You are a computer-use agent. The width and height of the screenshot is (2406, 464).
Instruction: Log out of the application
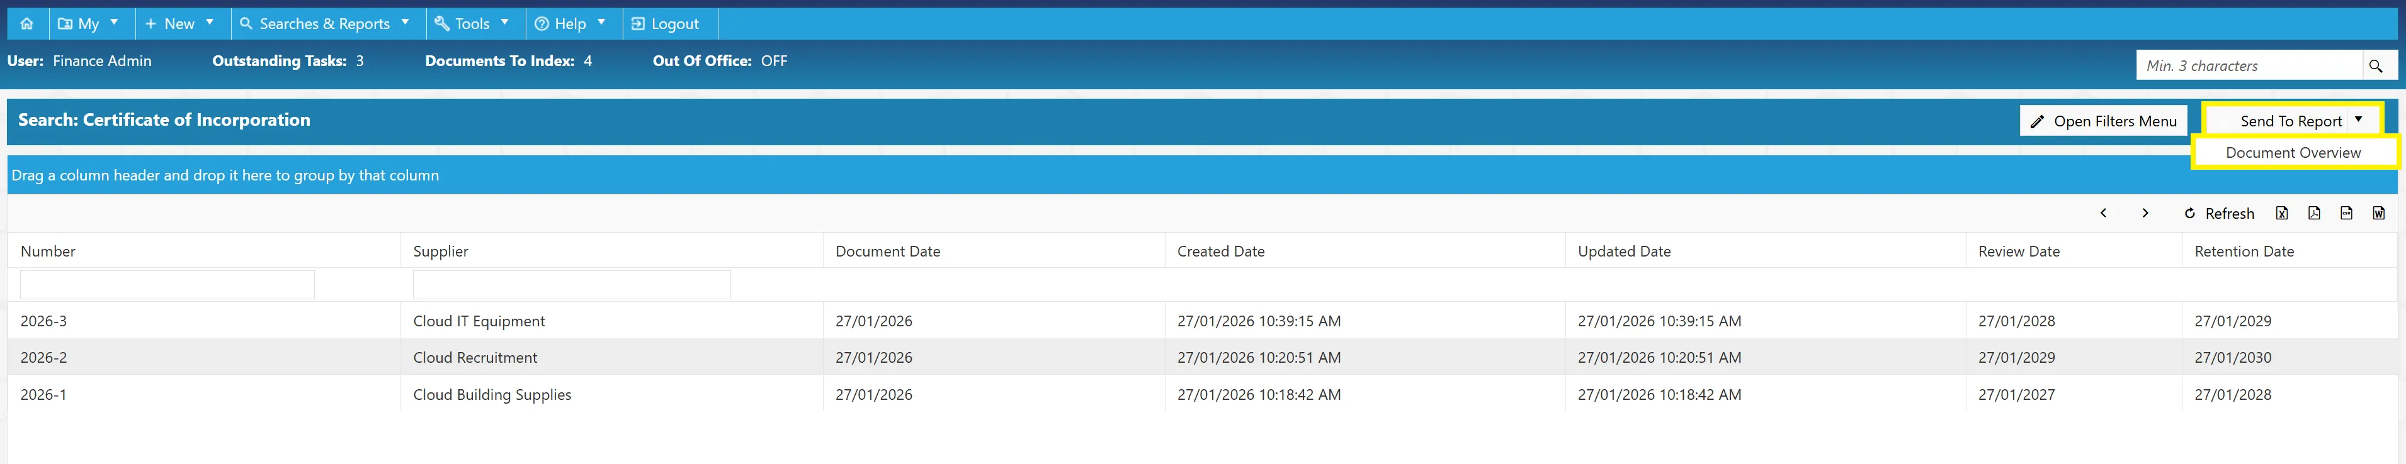(666, 23)
